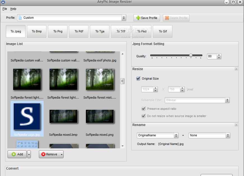Select the To Tga format tab
Image resolution: width=244 pixels, height=176 pixels.
pyautogui.click(x=100, y=31)
